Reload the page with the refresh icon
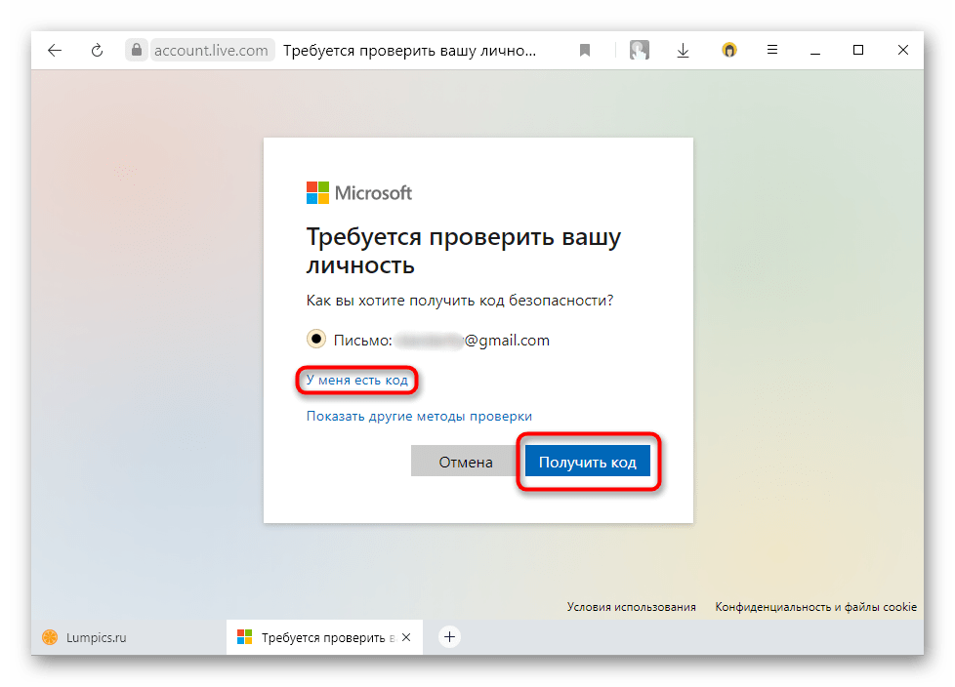 [x=98, y=51]
